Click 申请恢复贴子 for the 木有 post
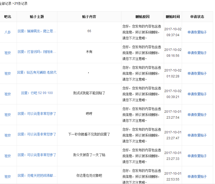The height and width of the screenshot is (184, 215). click(x=197, y=53)
